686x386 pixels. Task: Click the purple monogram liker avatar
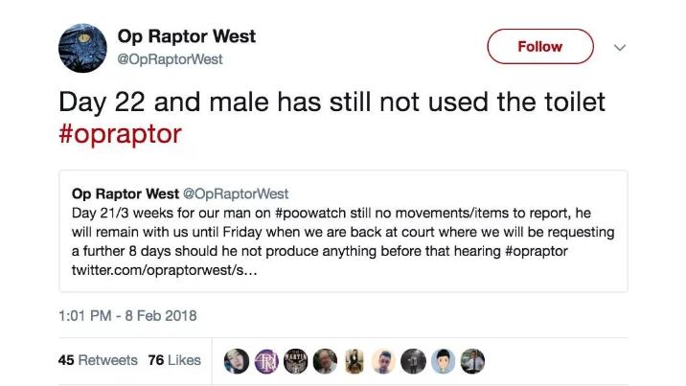(x=265, y=360)
